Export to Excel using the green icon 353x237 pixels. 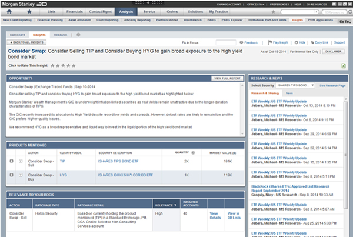click(x=343, y=66)
